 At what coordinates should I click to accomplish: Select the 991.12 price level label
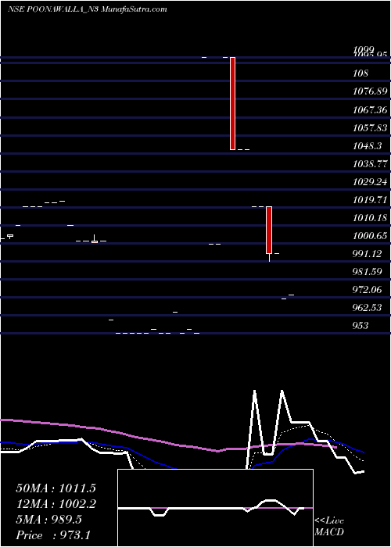(x=368, y=254)
